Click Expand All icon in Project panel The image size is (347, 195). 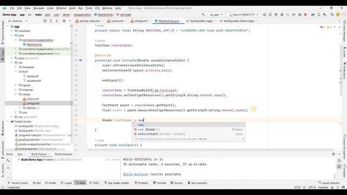[50, 21]
